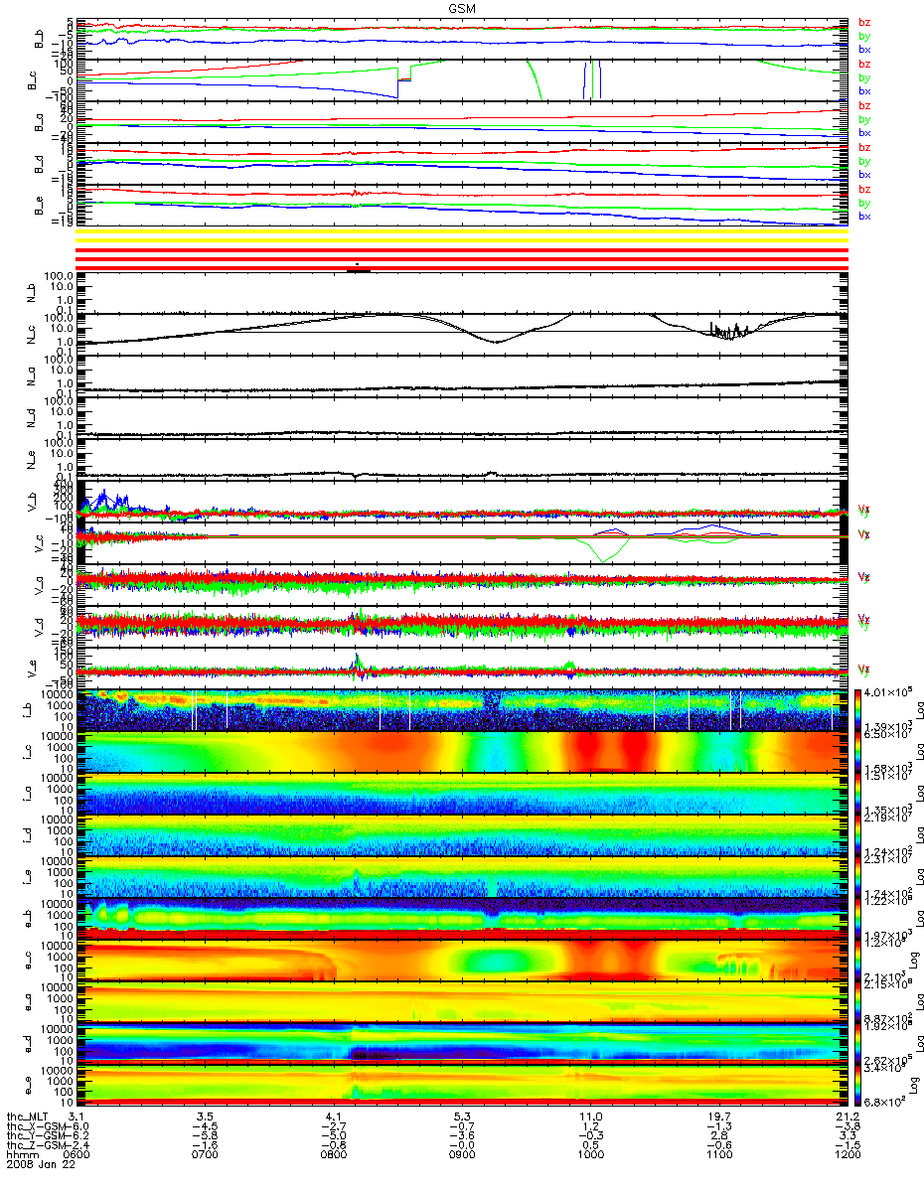Click the 0600 time tick label

point(78,1154)
